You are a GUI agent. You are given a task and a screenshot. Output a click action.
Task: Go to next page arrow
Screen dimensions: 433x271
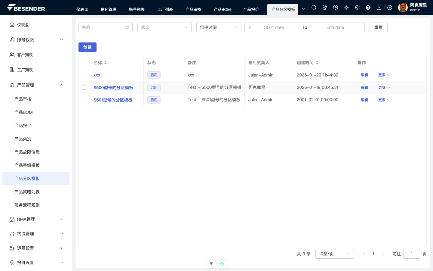(x=383, y=254)
